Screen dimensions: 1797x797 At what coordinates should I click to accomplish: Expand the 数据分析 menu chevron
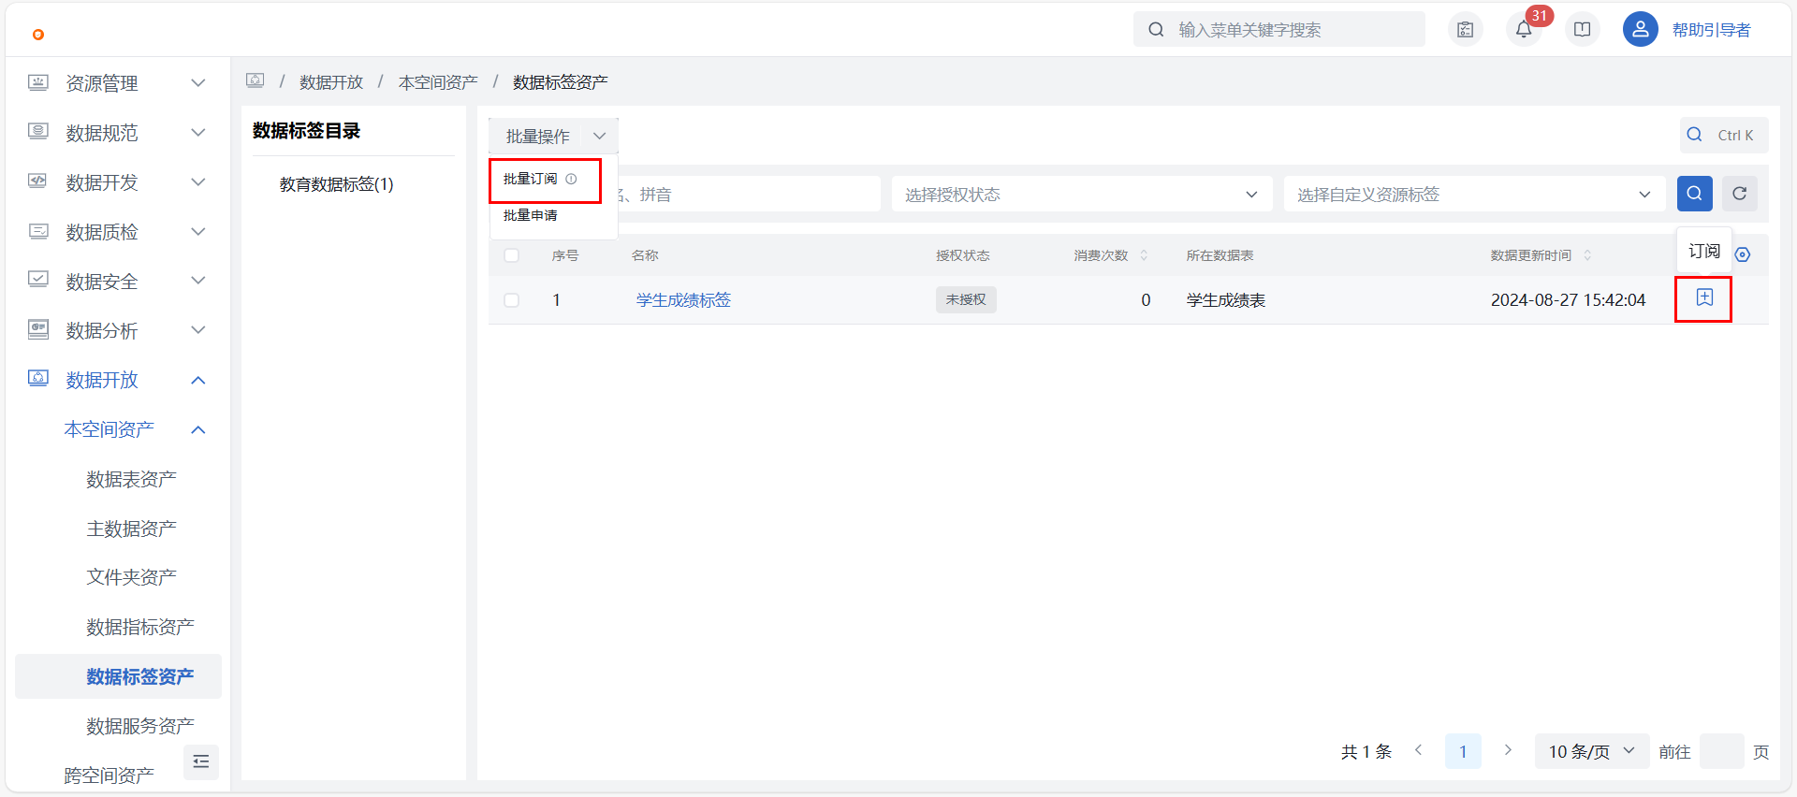click(x=198, y=329)
